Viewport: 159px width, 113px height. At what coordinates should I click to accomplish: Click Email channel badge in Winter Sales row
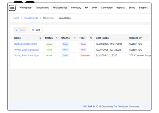65,50
